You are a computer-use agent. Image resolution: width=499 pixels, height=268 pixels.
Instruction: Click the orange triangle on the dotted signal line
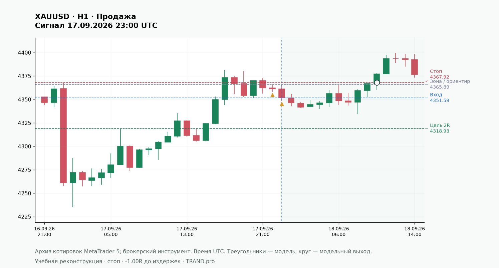pos(282,104)
